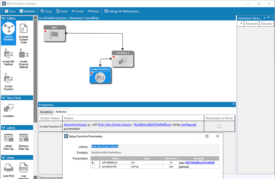Screen dimensions: 275x179
Task: Click the Library input field in dialog
Action: 155,146
